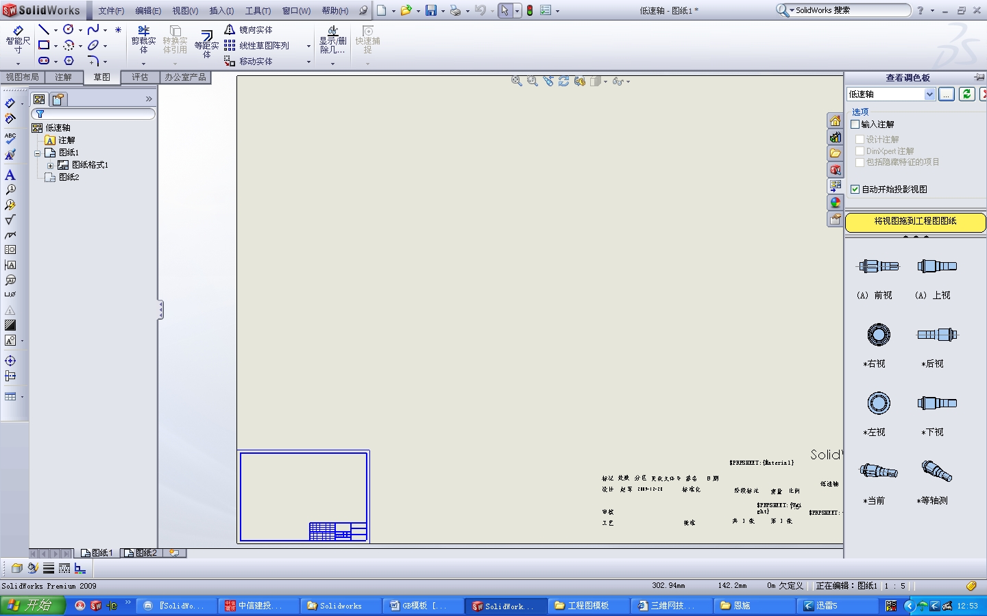Switch to the 评估 ribbon tab
Screen dimensions: 987x616
point(140,77)
